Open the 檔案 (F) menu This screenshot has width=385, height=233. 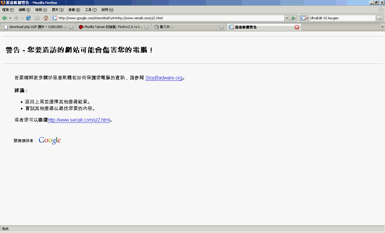(8, 10)
